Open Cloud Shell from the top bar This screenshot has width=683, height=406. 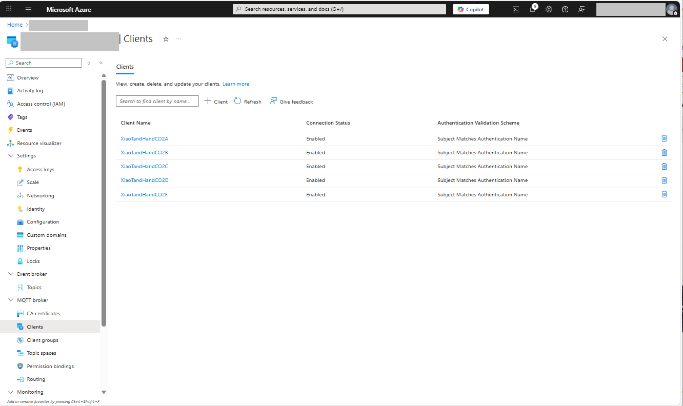click(516, 9)
